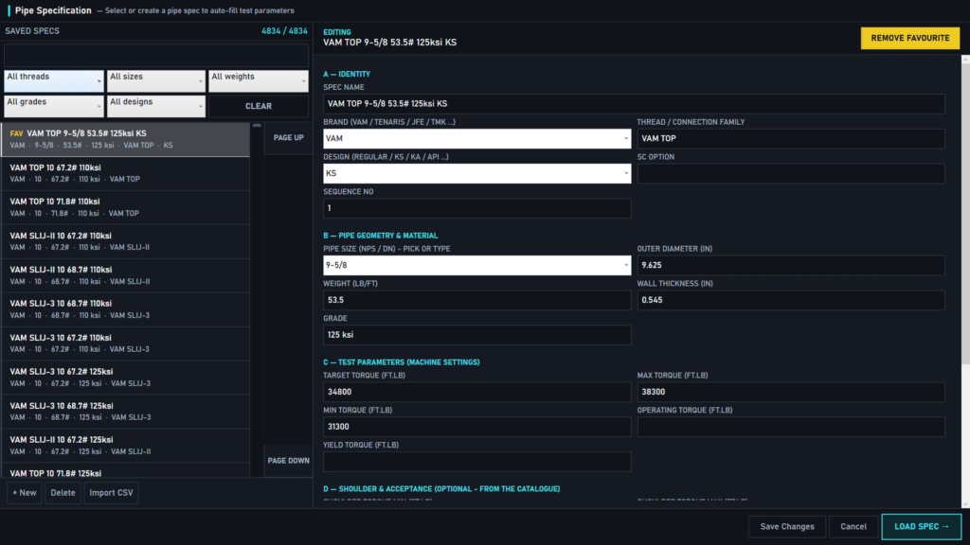
Task: Click the Grade input field
Action: (x=477, y=335)
